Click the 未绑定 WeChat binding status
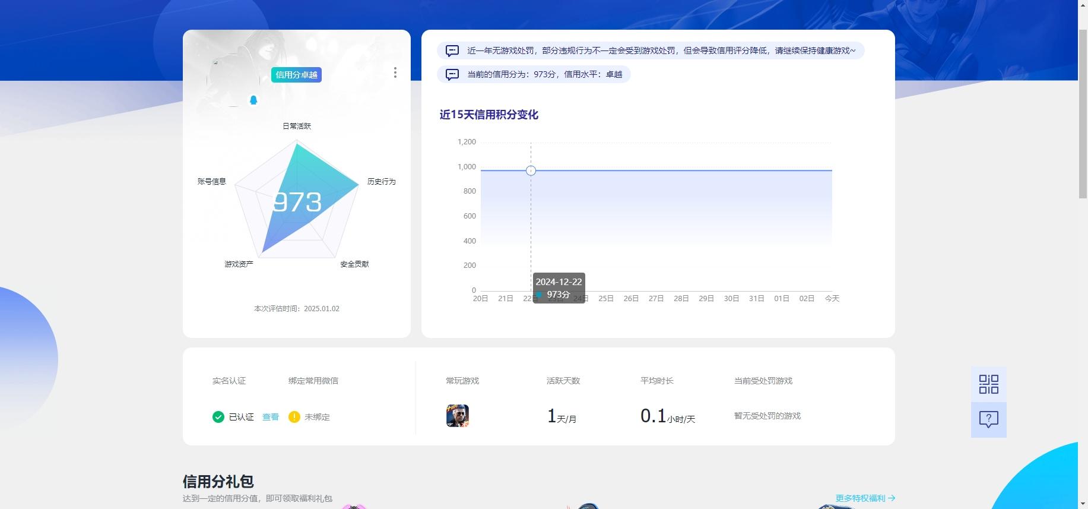Viewport: 1088px width, 509px height. (x=317, y=417)
